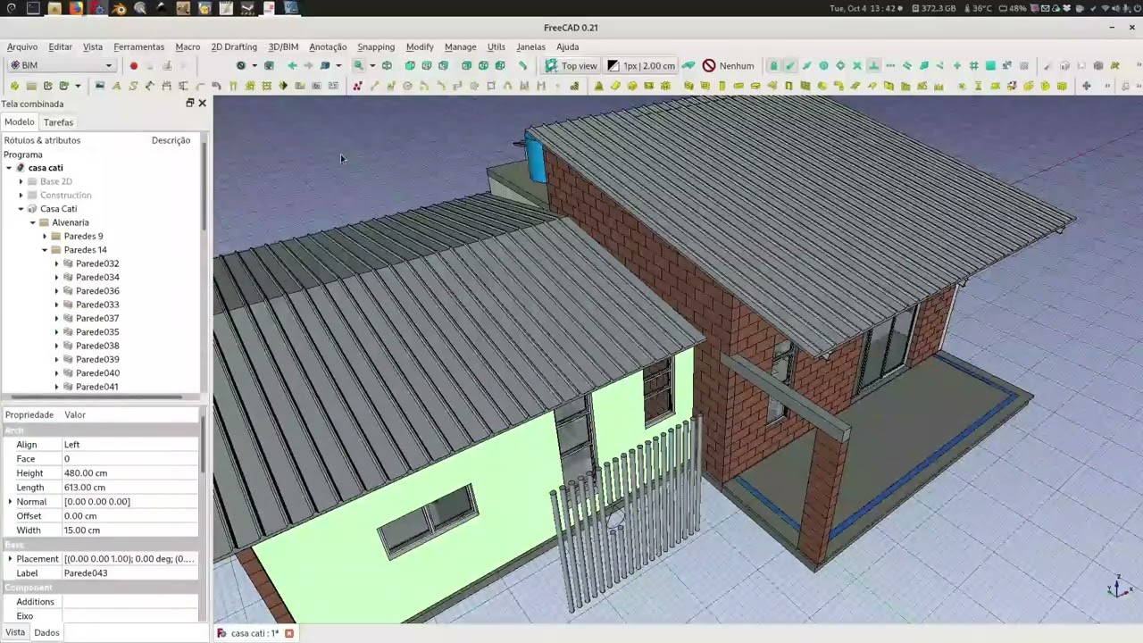Open the 3D/BIM menu
Image resolution: width=1143 pixels, height=643 pixels.
pyautogui.click(x=284, y=46)
